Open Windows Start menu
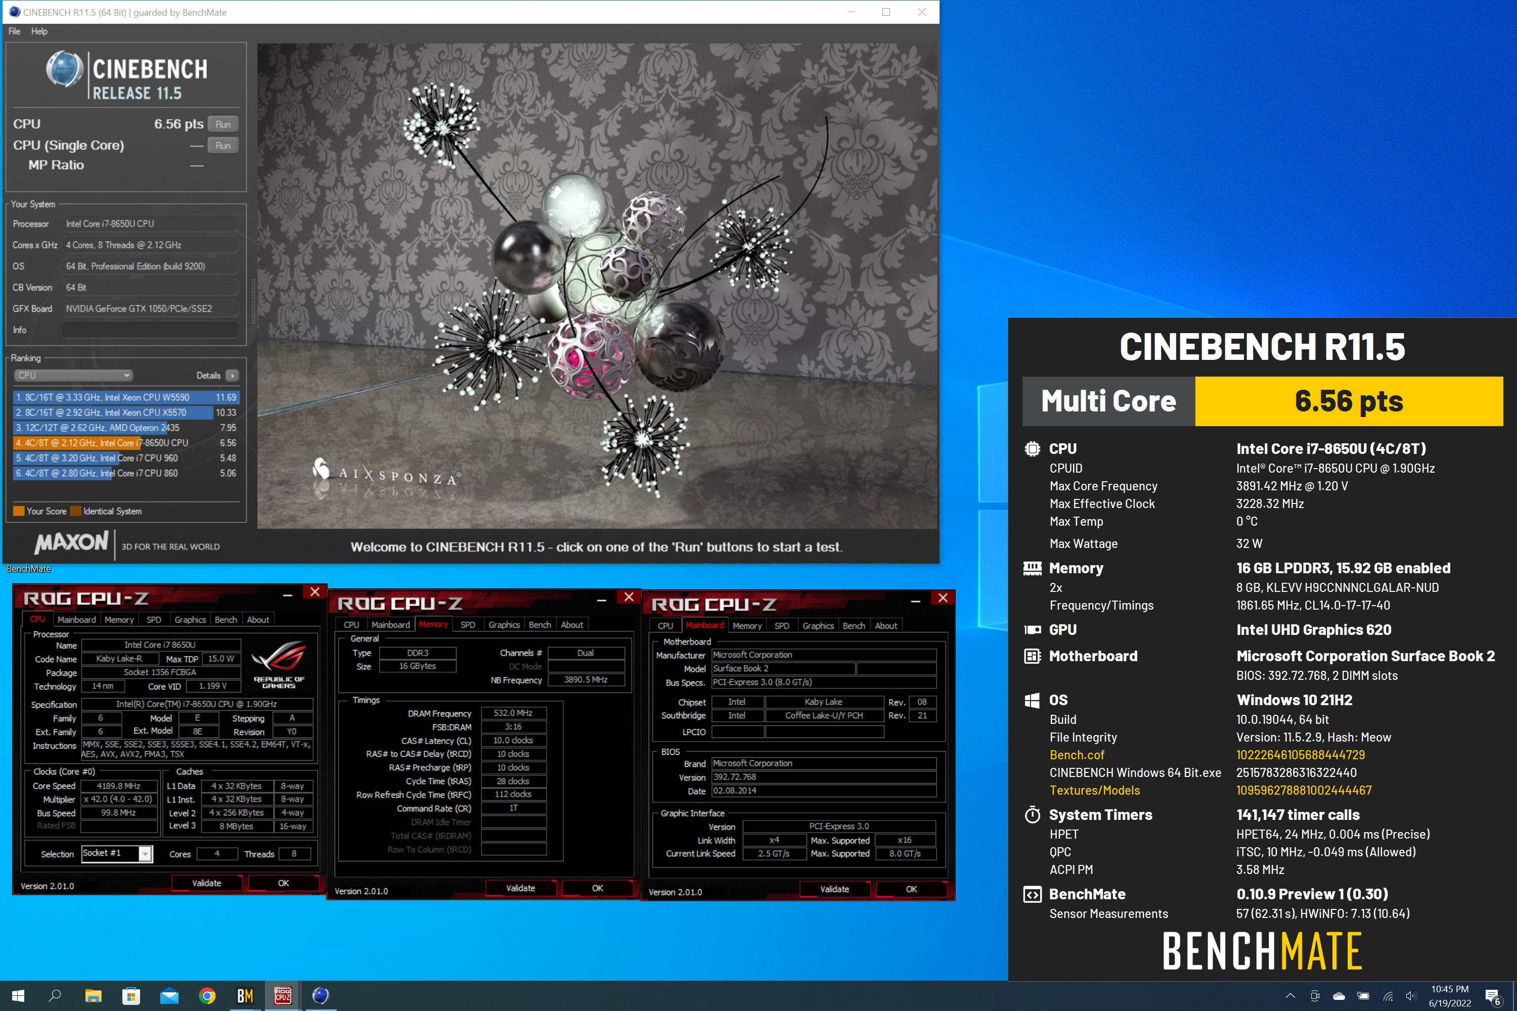 (x=18, y=995)
